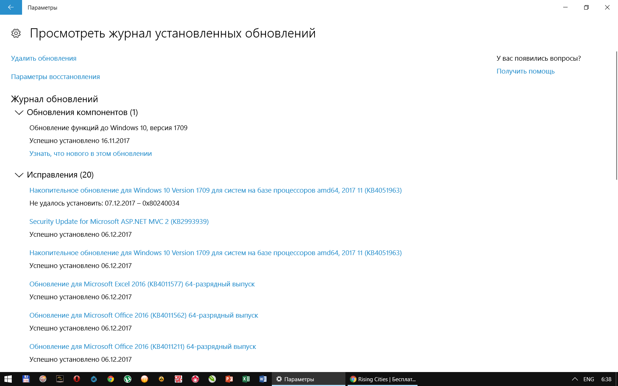Open the clock showing 6:38
The image size is (618, 386).
click(x=606, y=379)
